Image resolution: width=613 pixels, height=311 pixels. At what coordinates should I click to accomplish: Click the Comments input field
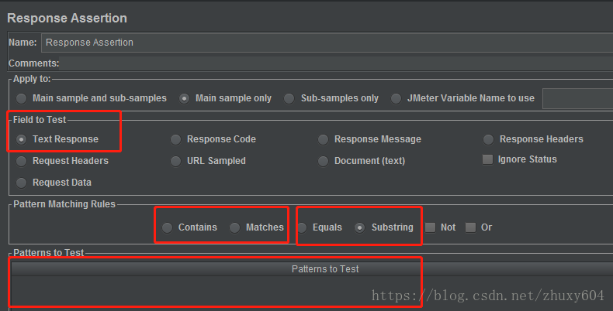click(336, 63)
